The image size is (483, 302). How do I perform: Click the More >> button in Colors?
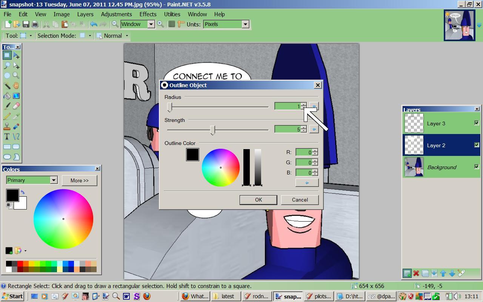(79, 180)
